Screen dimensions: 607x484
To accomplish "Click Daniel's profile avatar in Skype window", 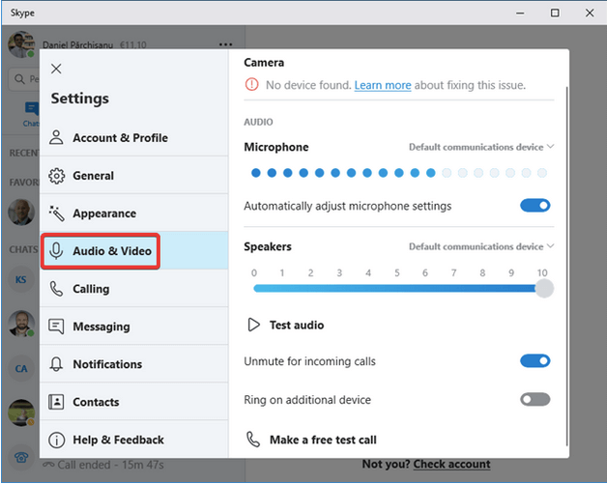I will click(21, 44).
